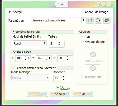Viewport: 118px width, 106px height.
Task: Confirm the effect with OK
Action: pyautogui.click(x=37, y=94)
